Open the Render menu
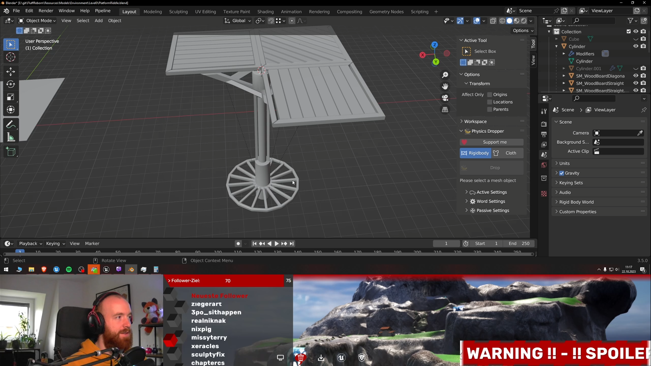The width and height of the screenshot is (651, 366). [x=46, y=11]
